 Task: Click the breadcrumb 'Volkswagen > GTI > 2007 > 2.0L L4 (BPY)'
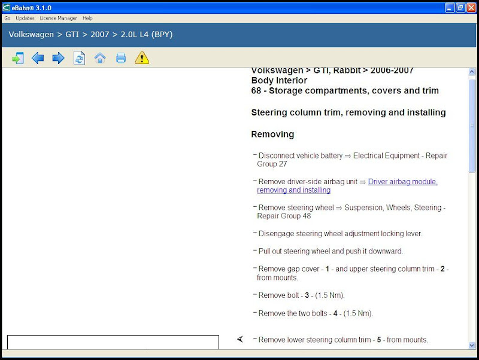click(x=91, y=35)
